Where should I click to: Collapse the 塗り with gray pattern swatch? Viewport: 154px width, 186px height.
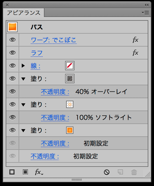[x=23, y=79]
